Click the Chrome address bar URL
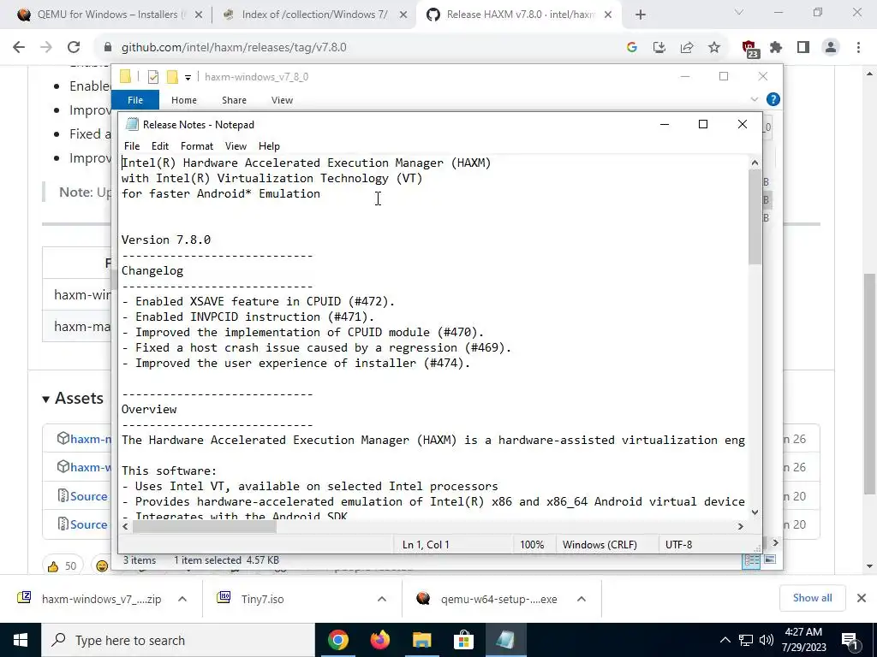Viewport: 877px width, 657px height. coord(234,48)
